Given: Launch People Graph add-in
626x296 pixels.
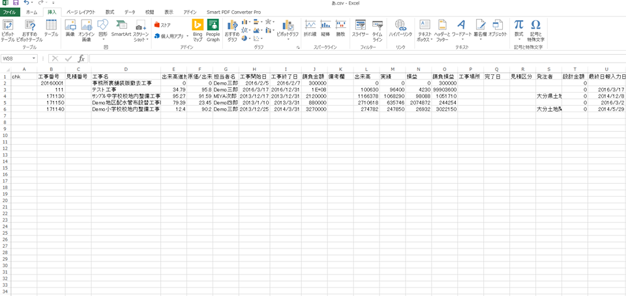Looking at the screenshot, I should pos(213,31).
